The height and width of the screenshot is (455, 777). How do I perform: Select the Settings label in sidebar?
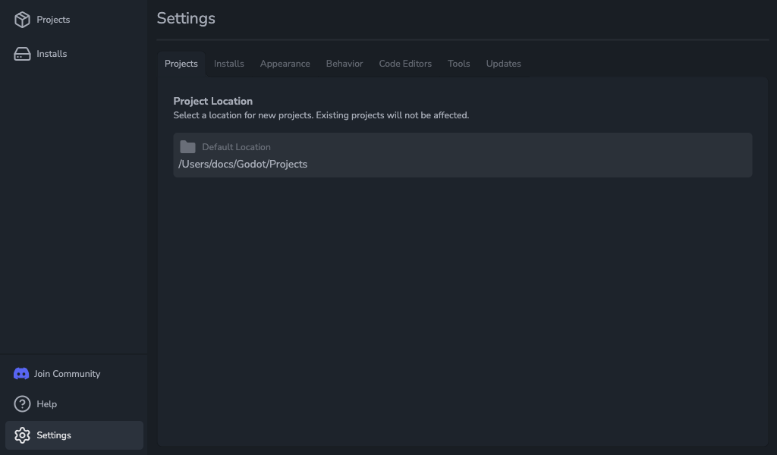coord(54,435)
